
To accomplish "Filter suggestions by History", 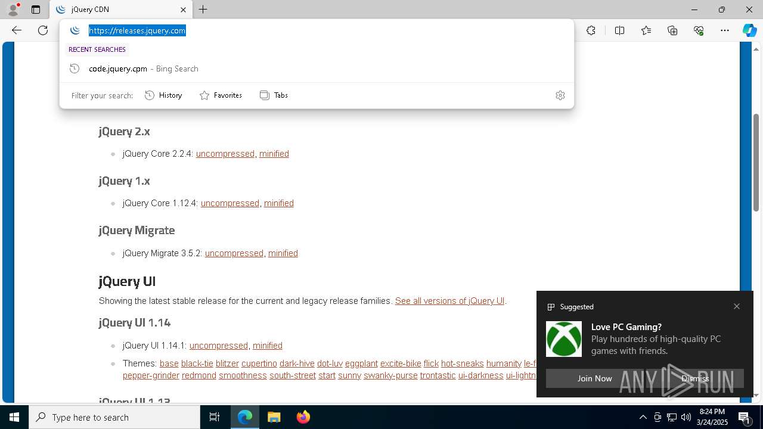I will pos(163,95).
